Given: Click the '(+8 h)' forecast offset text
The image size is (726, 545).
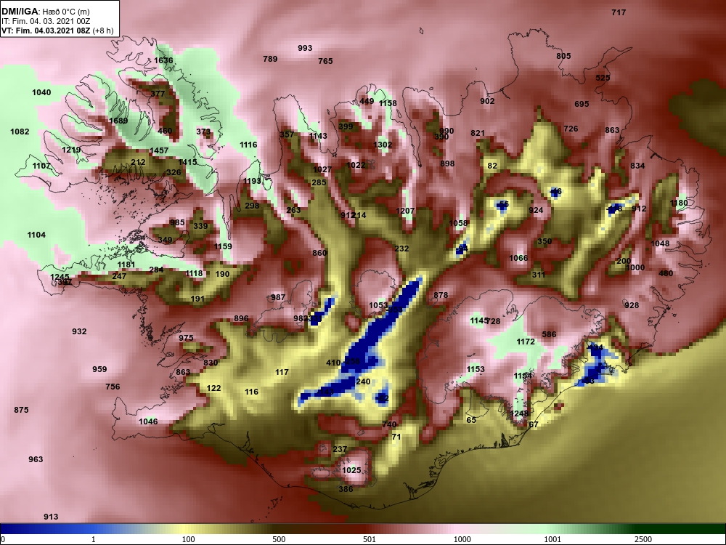Looking at the screenshot, I should tap(103, 31).
